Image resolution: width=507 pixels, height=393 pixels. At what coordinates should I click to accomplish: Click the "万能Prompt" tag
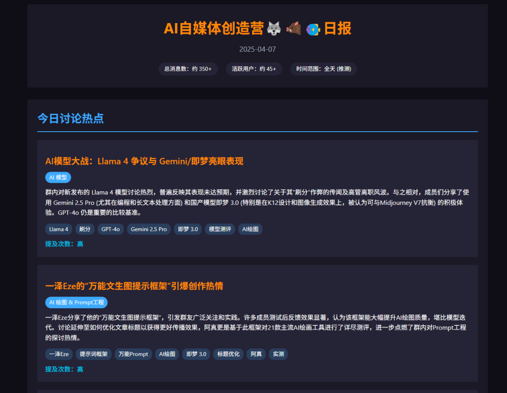133,354
